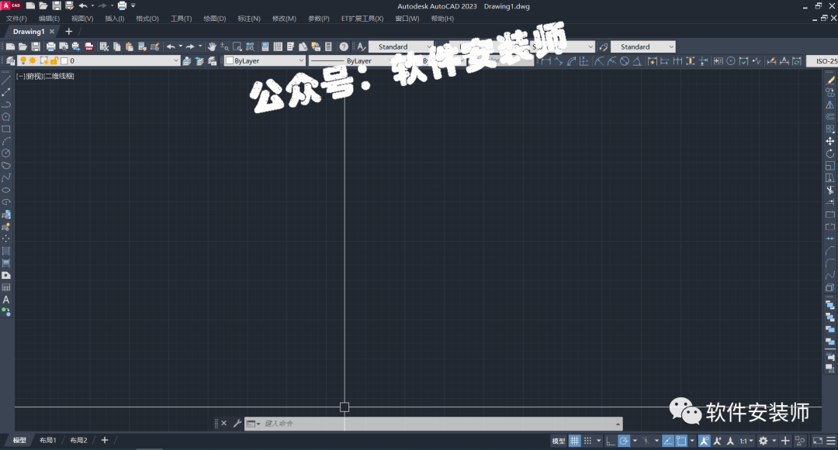Open the Plot Preview tool
This screenshot has height=450, width=838.
tap(64, 47)
